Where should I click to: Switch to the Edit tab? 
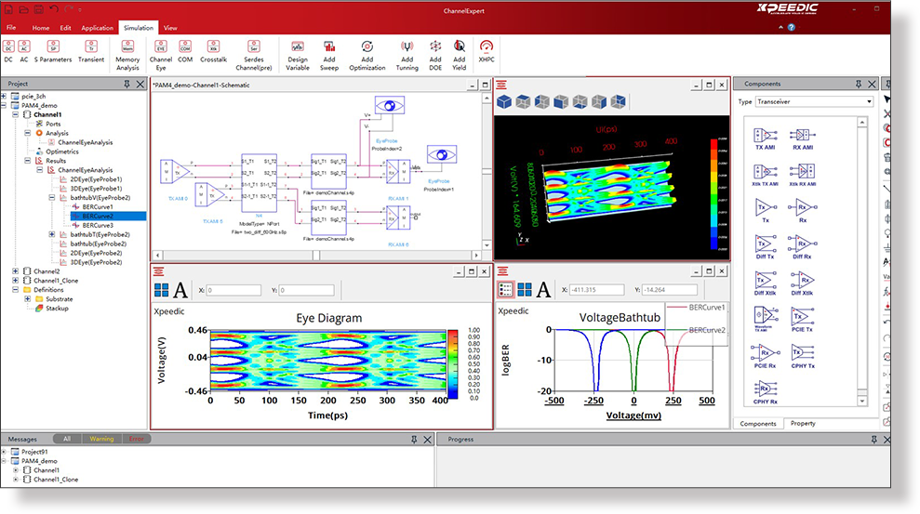pos(65,28)
